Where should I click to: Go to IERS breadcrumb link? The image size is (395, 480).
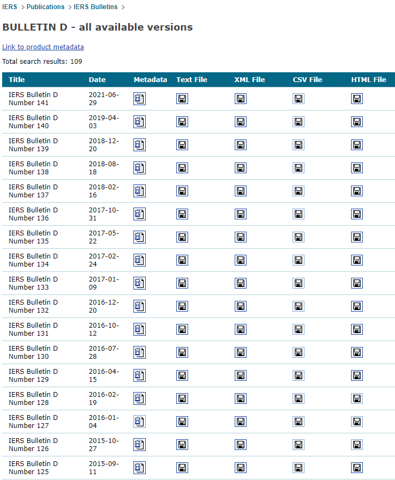10,7
